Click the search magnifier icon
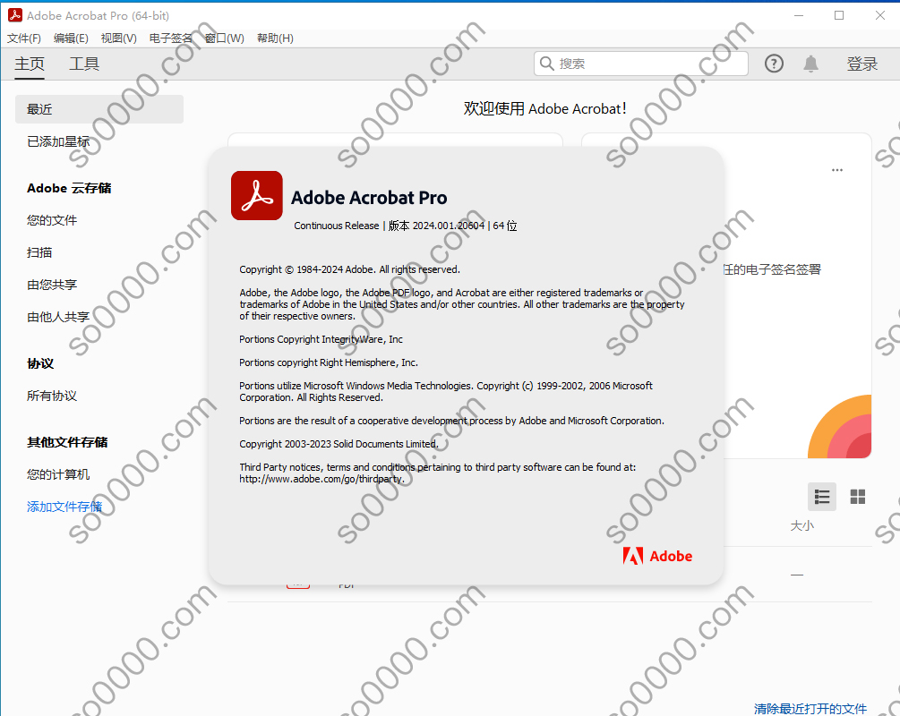Screen dimensions: 900x716 (x=547, y=64)
